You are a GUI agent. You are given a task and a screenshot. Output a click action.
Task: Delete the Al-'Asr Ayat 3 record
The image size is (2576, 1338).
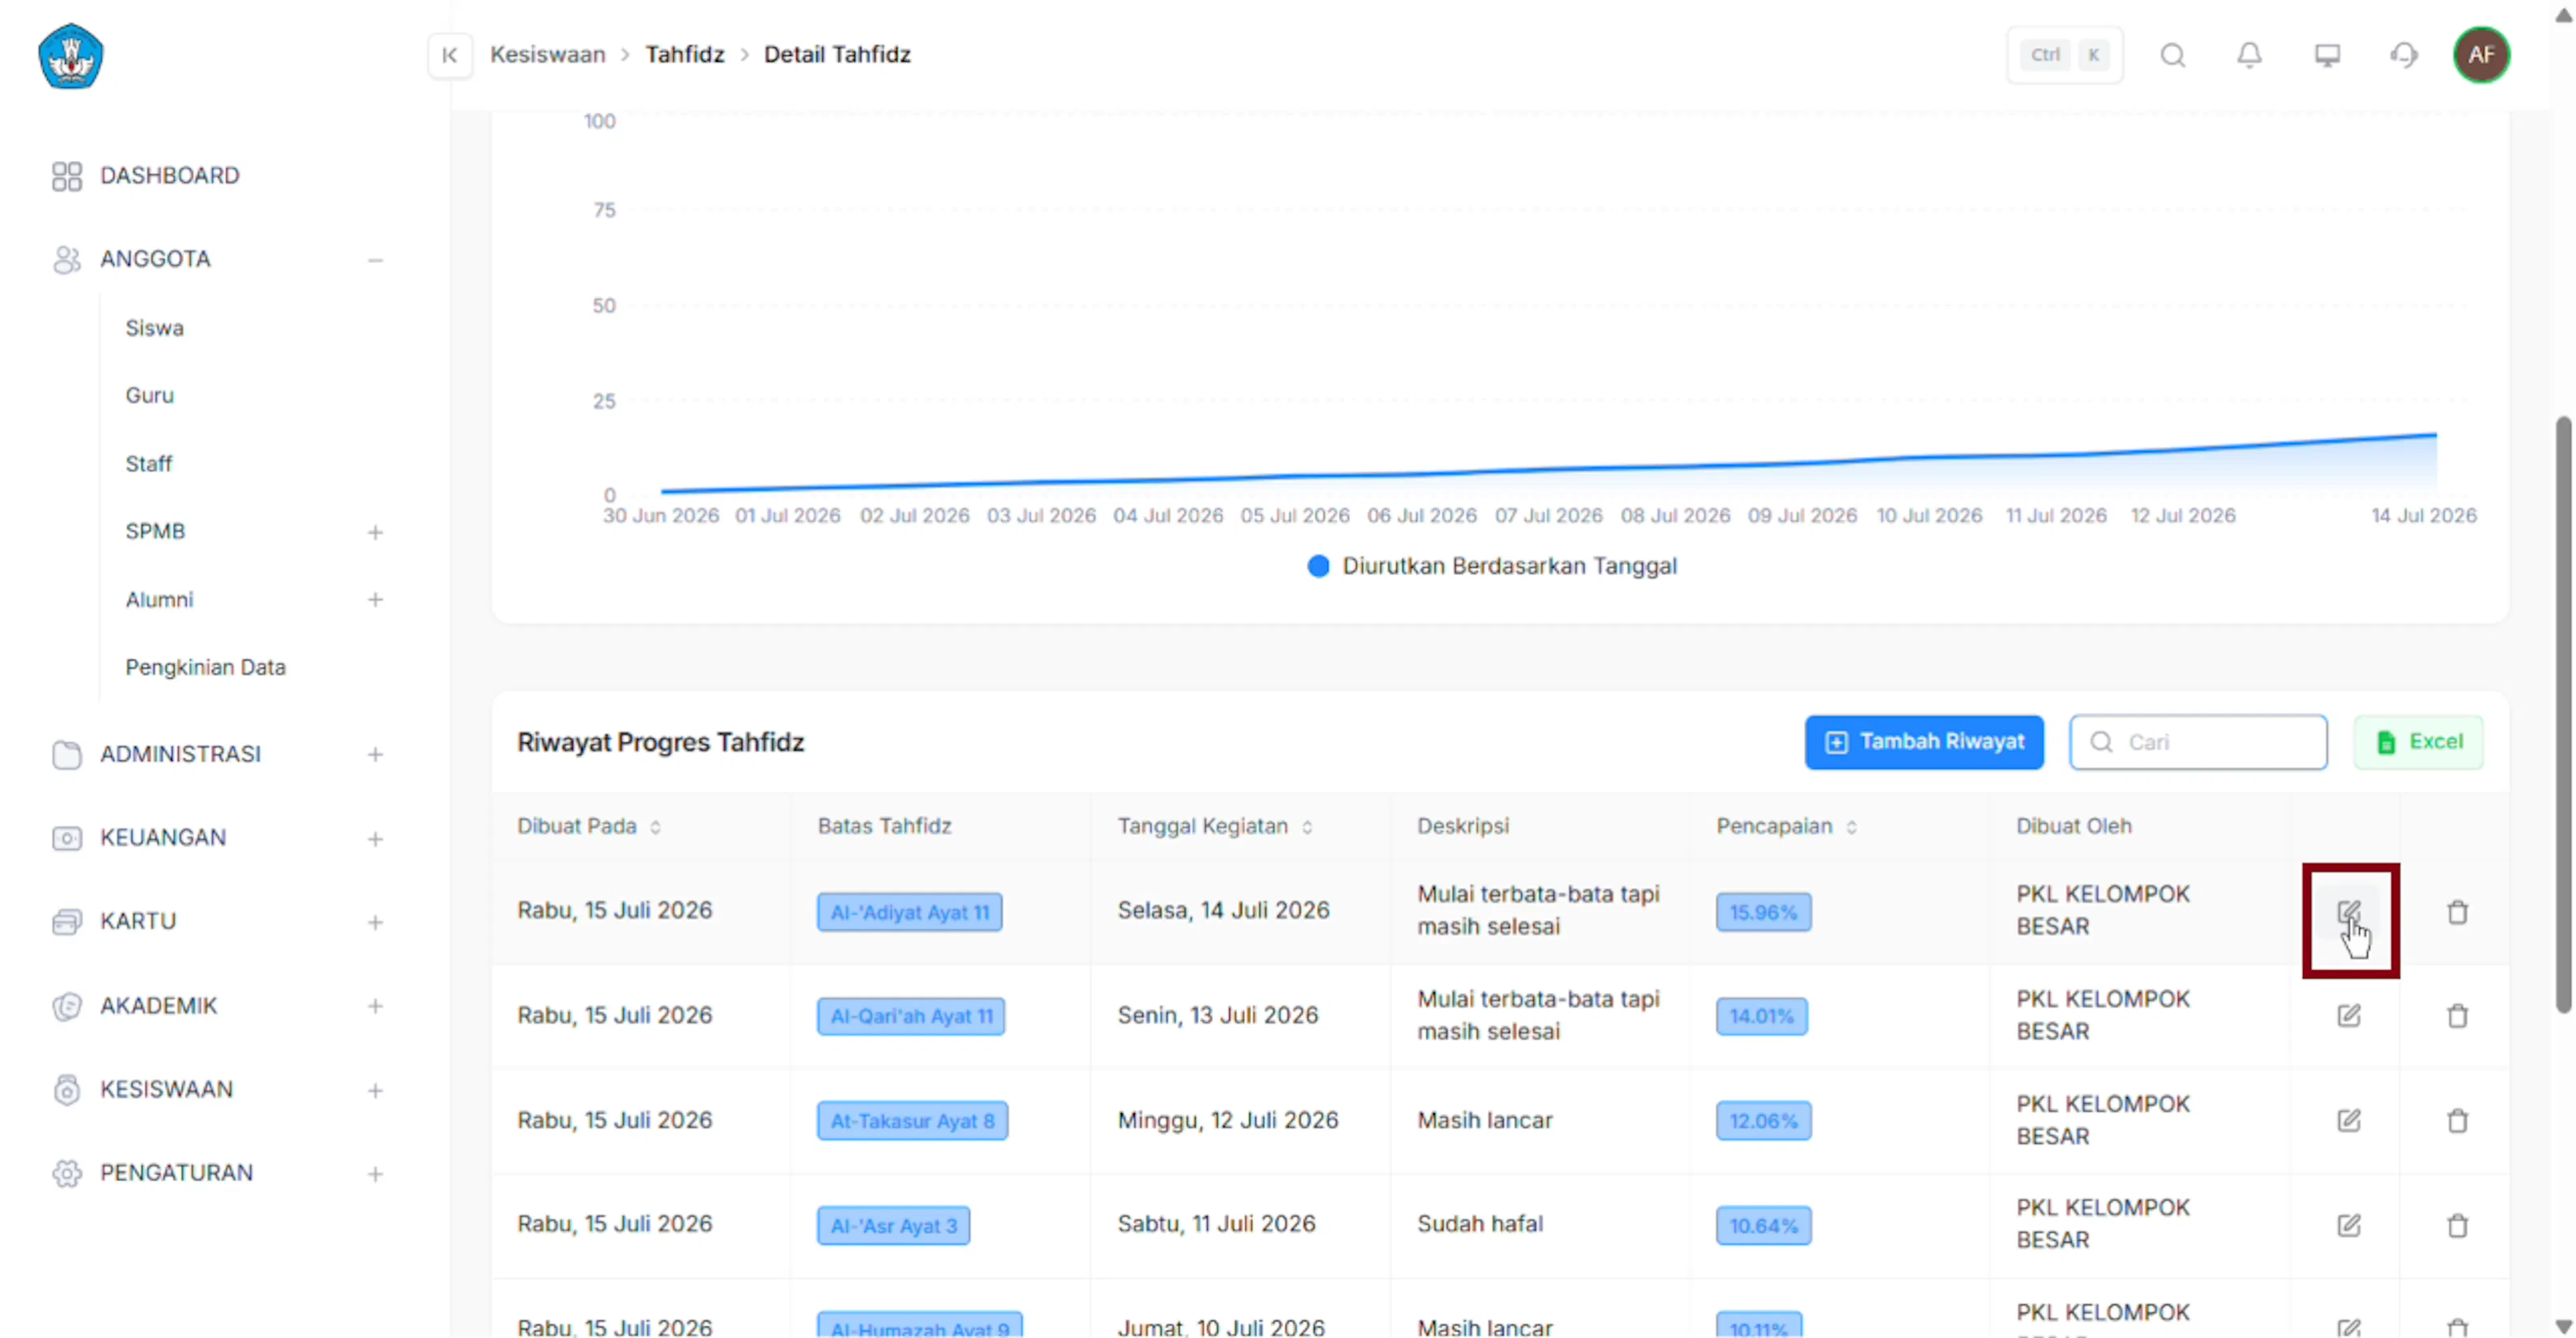2457,1225
